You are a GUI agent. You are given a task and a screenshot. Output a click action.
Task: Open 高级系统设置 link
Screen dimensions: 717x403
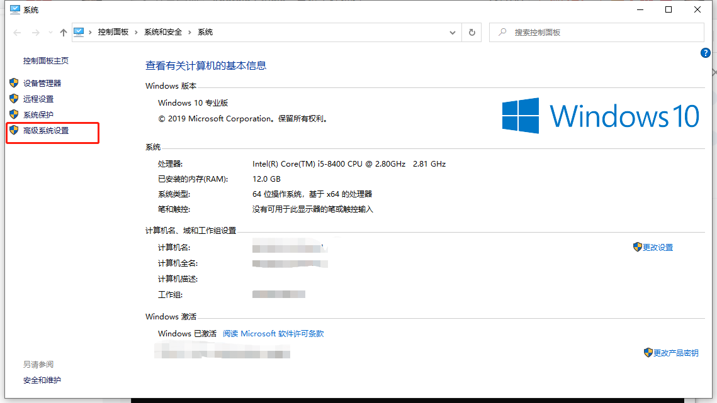[46, 131]
